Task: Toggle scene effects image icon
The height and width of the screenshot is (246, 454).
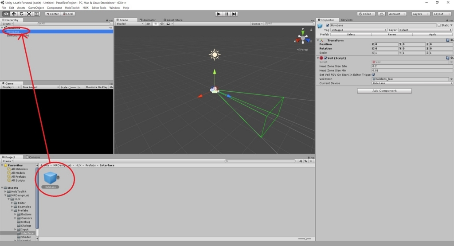Action: [168, 24]
